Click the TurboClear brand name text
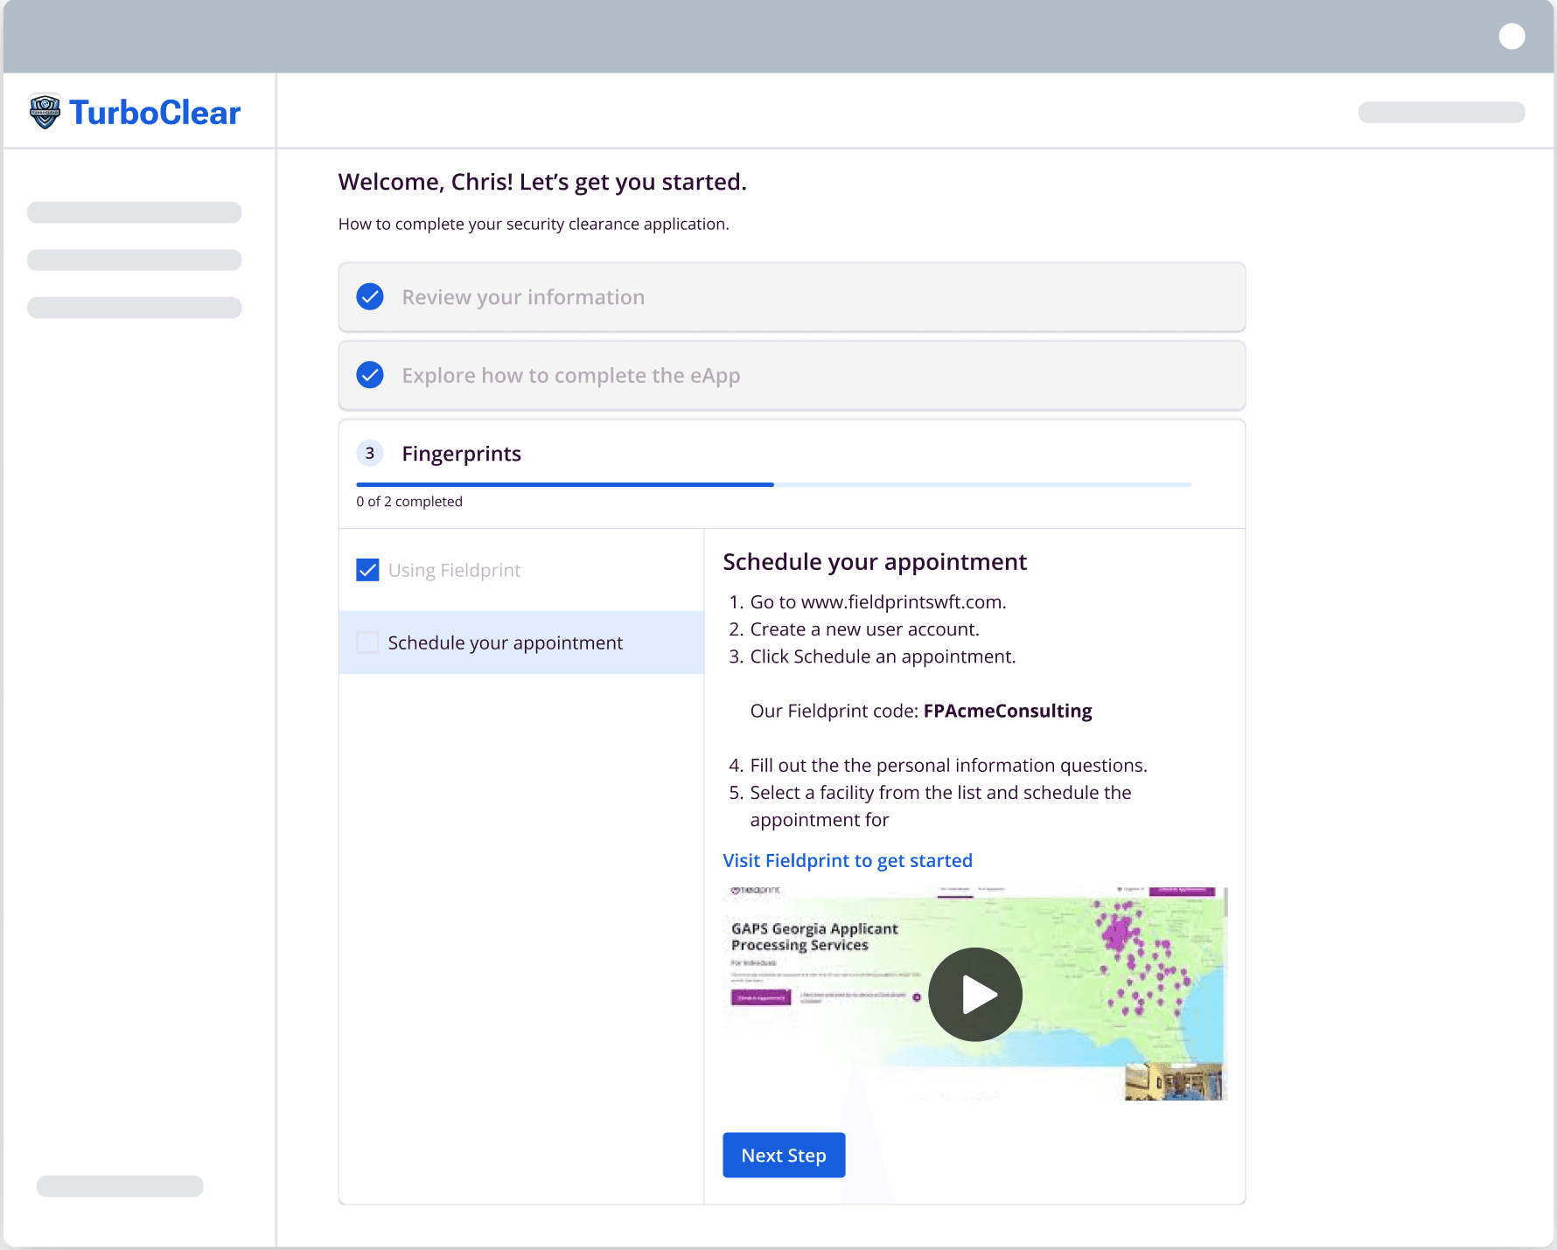The image size is (1557, 1250). point(155,113)
